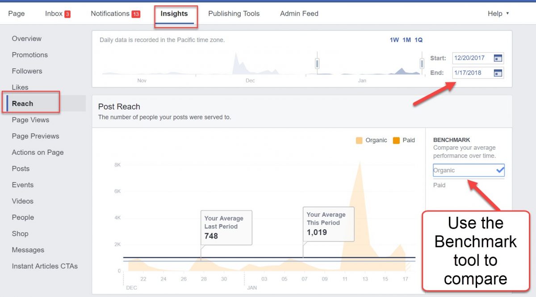Image resolution: width=536 pixels, height=297 pixels.
Task: View Videos insights
Action: tap(22, 201)
